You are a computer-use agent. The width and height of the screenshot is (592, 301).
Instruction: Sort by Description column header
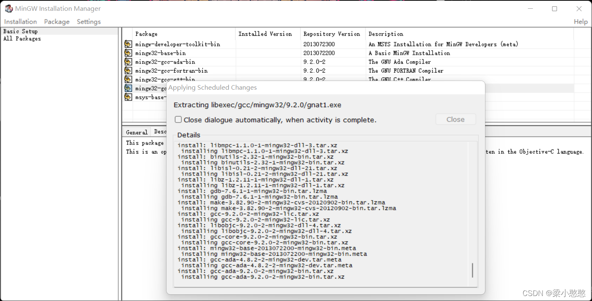tap(469, 34)
